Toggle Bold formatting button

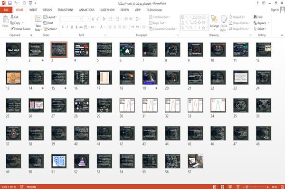click(63, 27)
